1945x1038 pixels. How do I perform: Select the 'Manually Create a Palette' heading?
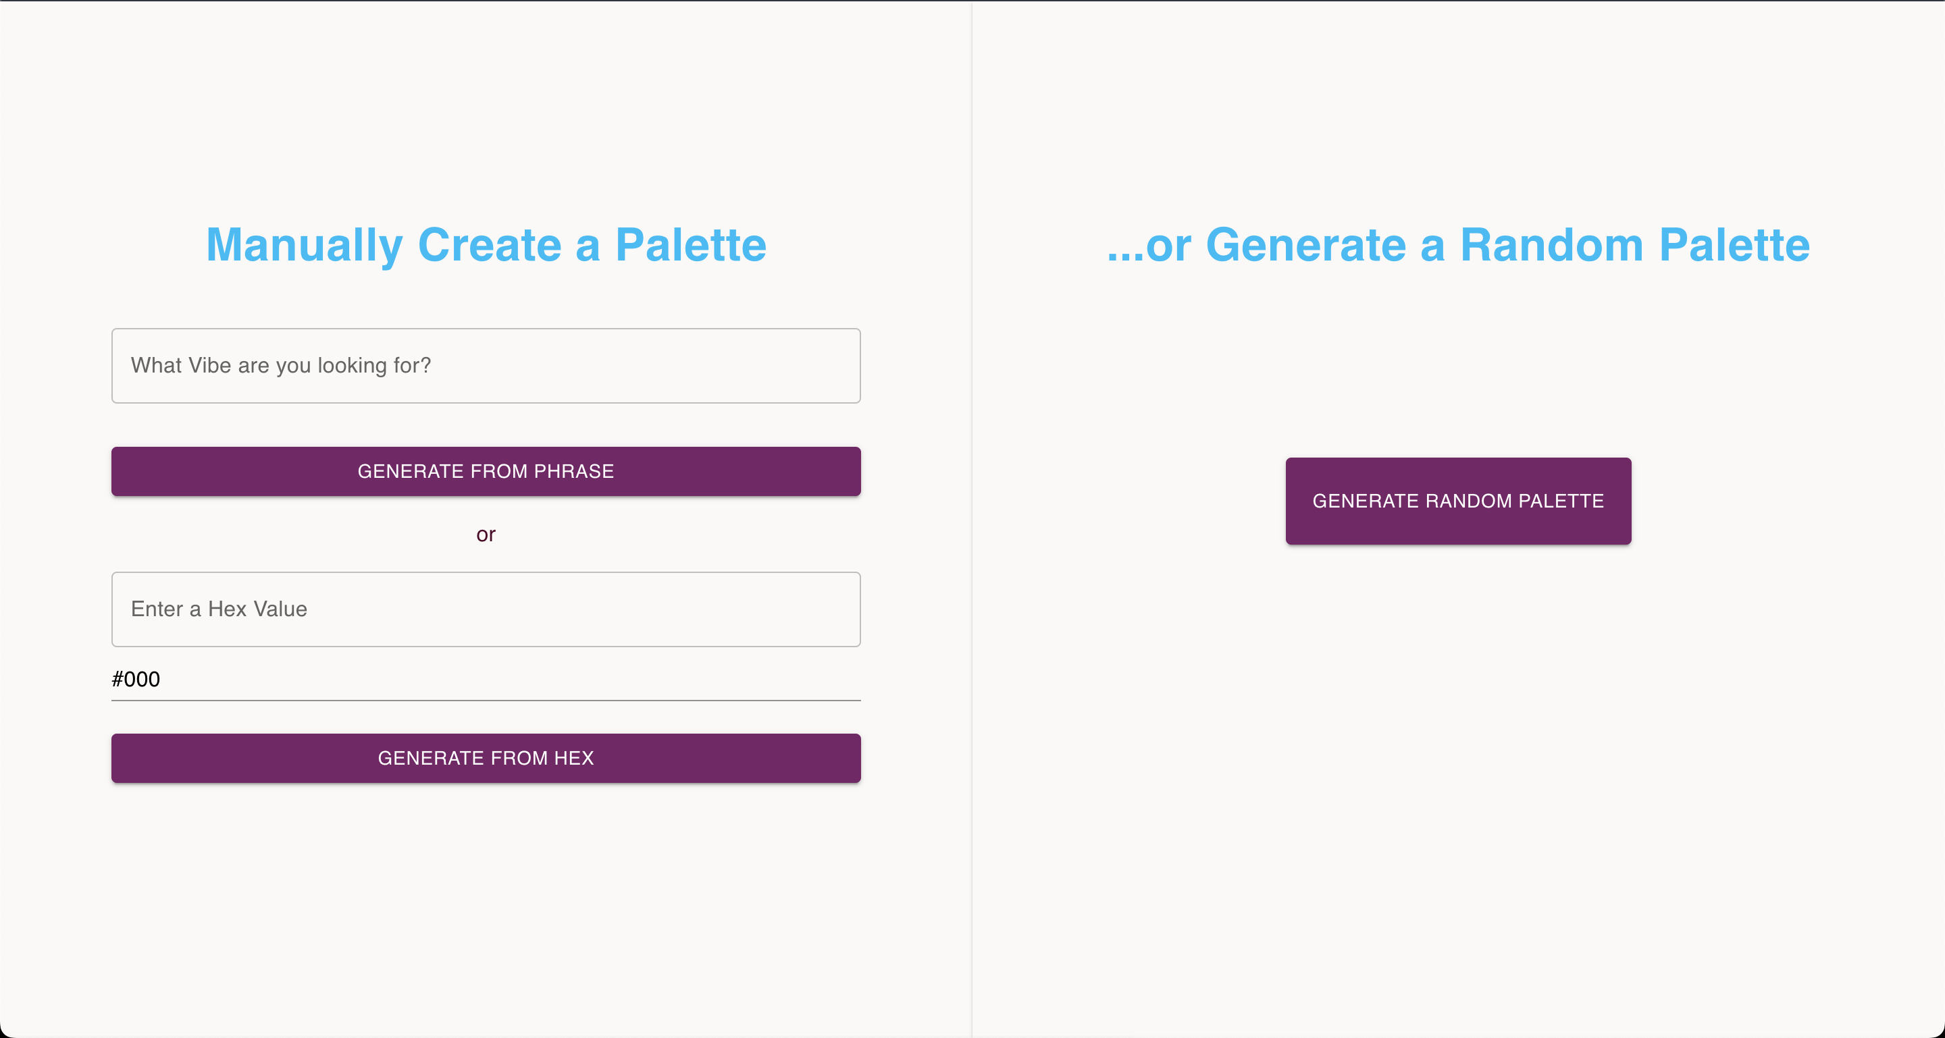pyautogui.click(x=486, y=244)
